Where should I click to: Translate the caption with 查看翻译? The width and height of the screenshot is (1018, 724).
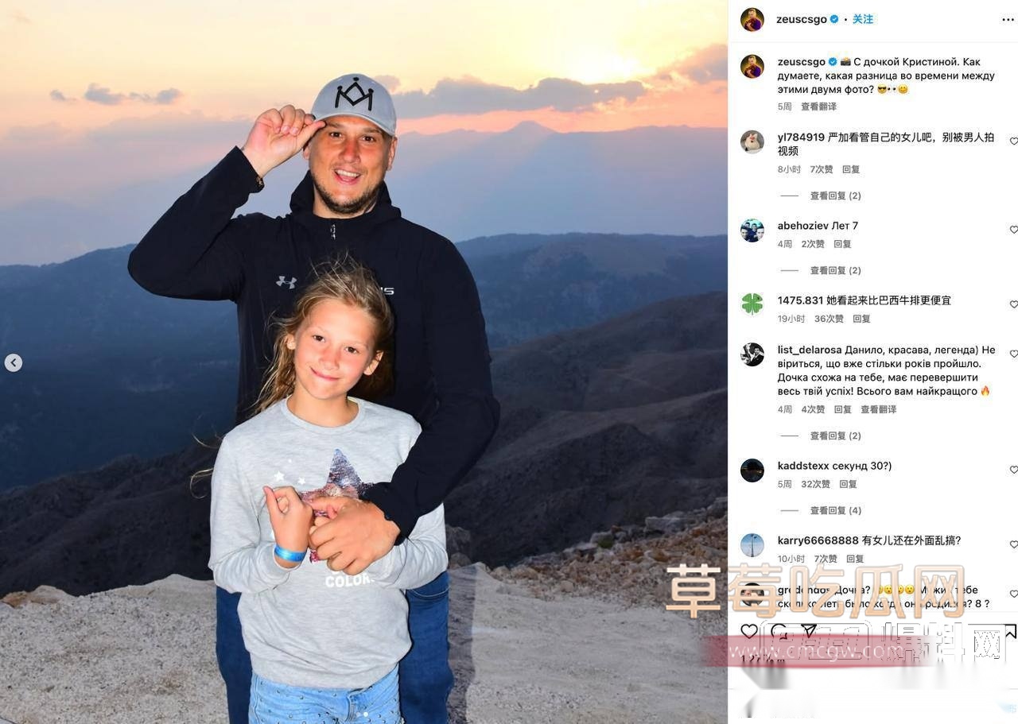click(x=818, y=106)
